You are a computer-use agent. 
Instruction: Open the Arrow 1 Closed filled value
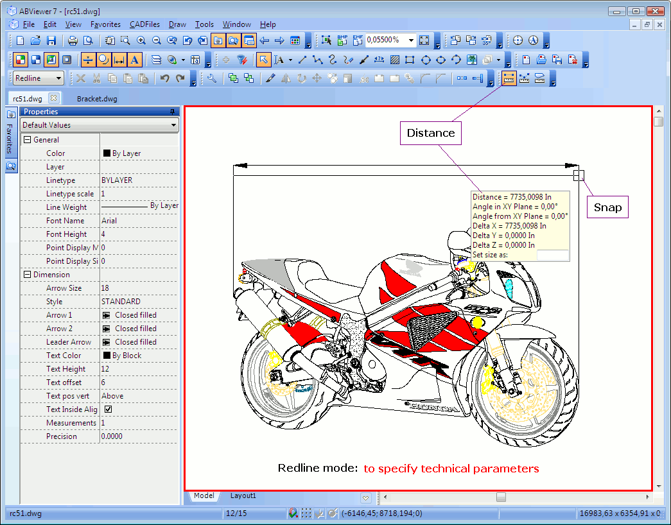[x=139, y=315]
